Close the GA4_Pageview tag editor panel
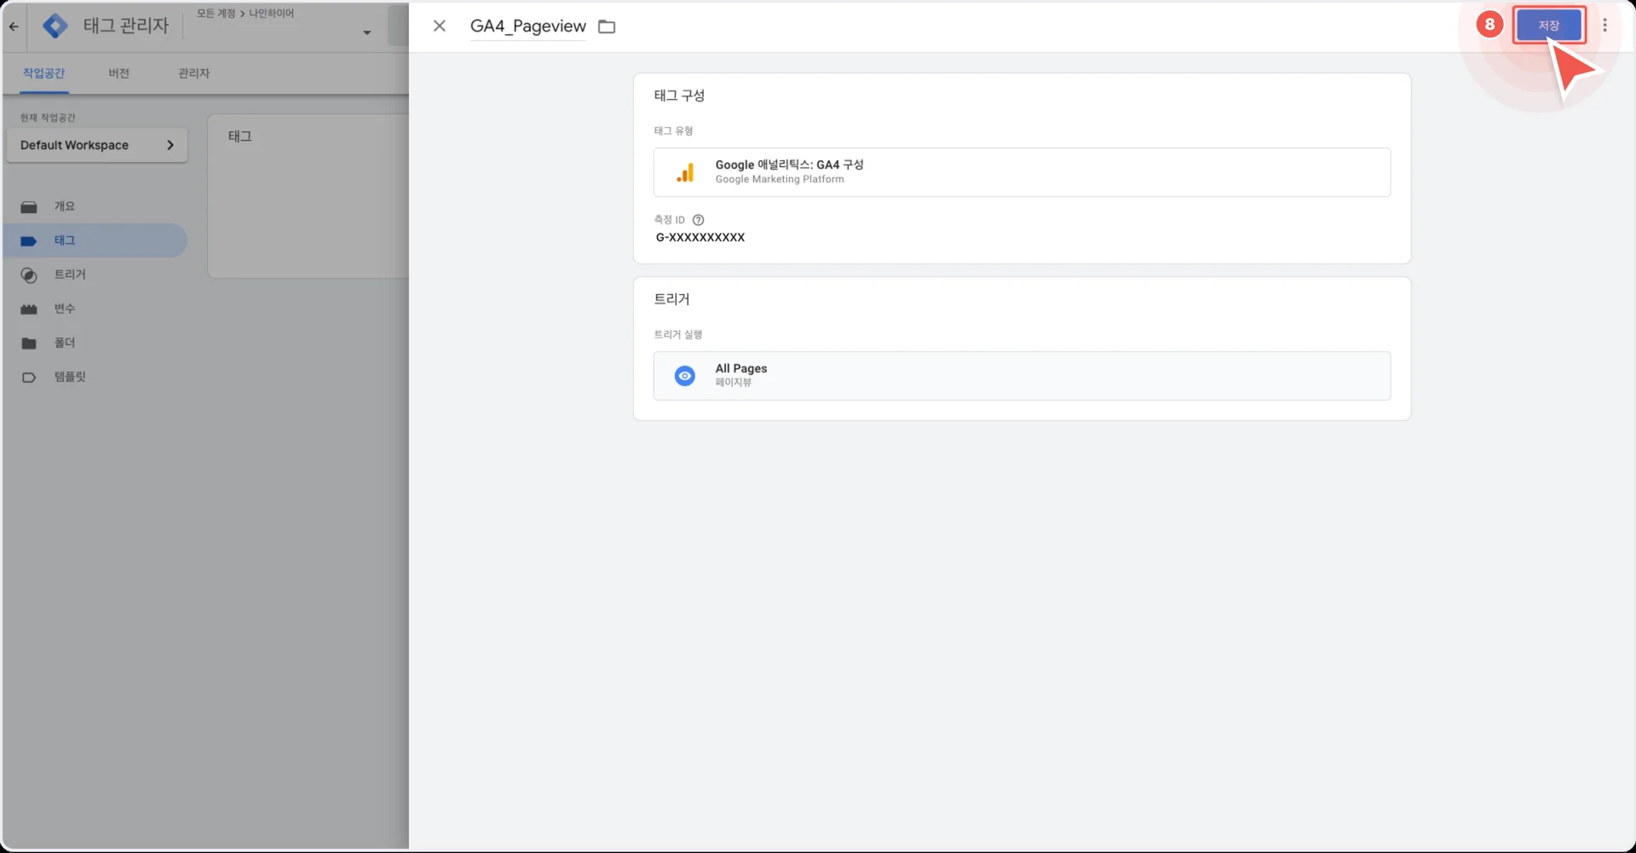This screenshot has height=853, width=1636. click(440, 26)
